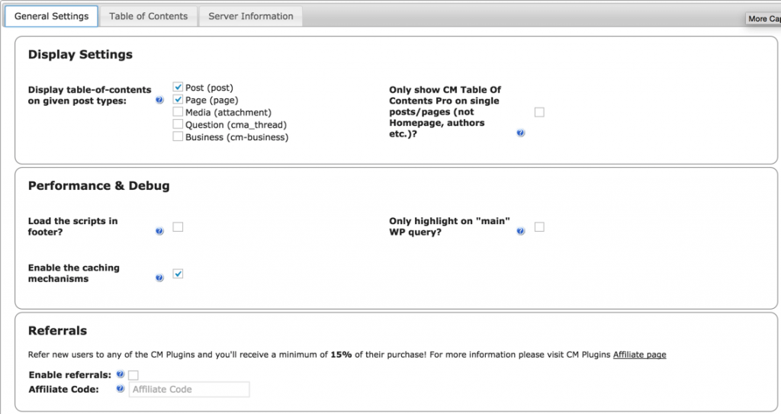Viewport: 781px width, 414px height.
Task: Open the Affiliate page link
Action: pyautogui.click(x=639, y=355)
